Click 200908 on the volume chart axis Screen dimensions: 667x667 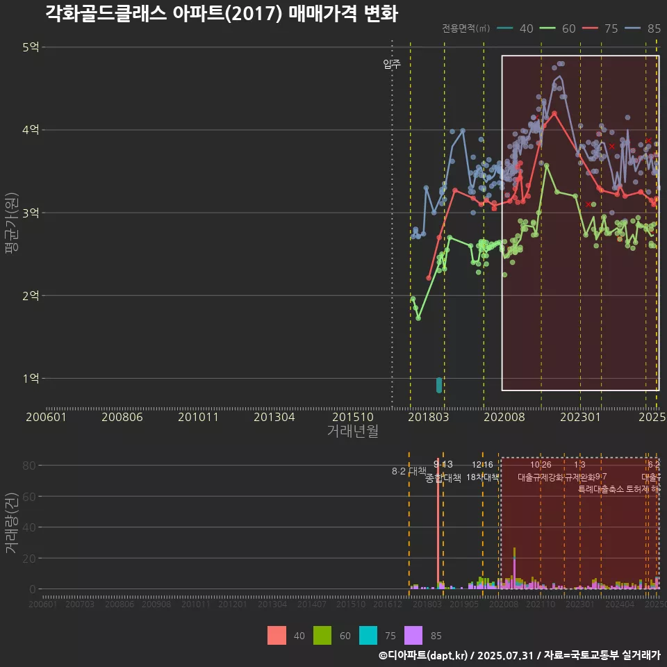[x=156, y=604]
